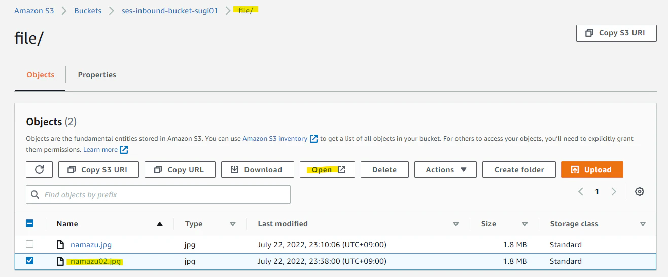Open the Buckets breadcrumb link
The image size is (668, 277).
click(88, 10)
